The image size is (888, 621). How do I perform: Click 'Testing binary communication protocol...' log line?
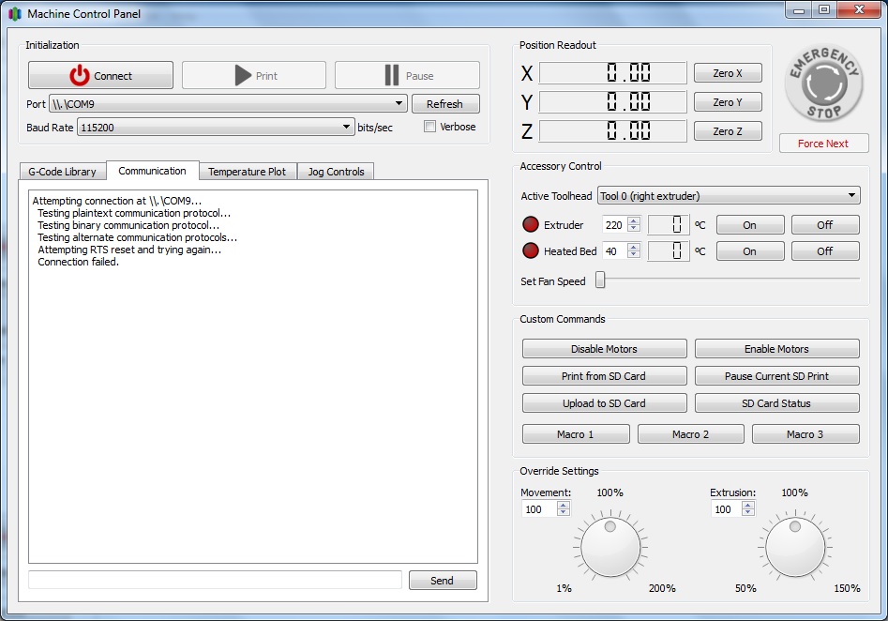pos(128,225)
